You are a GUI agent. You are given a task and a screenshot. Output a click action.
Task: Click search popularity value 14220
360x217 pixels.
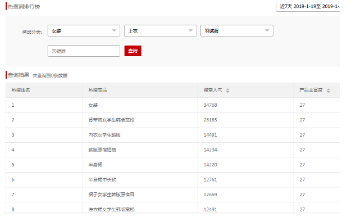(210, 165)
